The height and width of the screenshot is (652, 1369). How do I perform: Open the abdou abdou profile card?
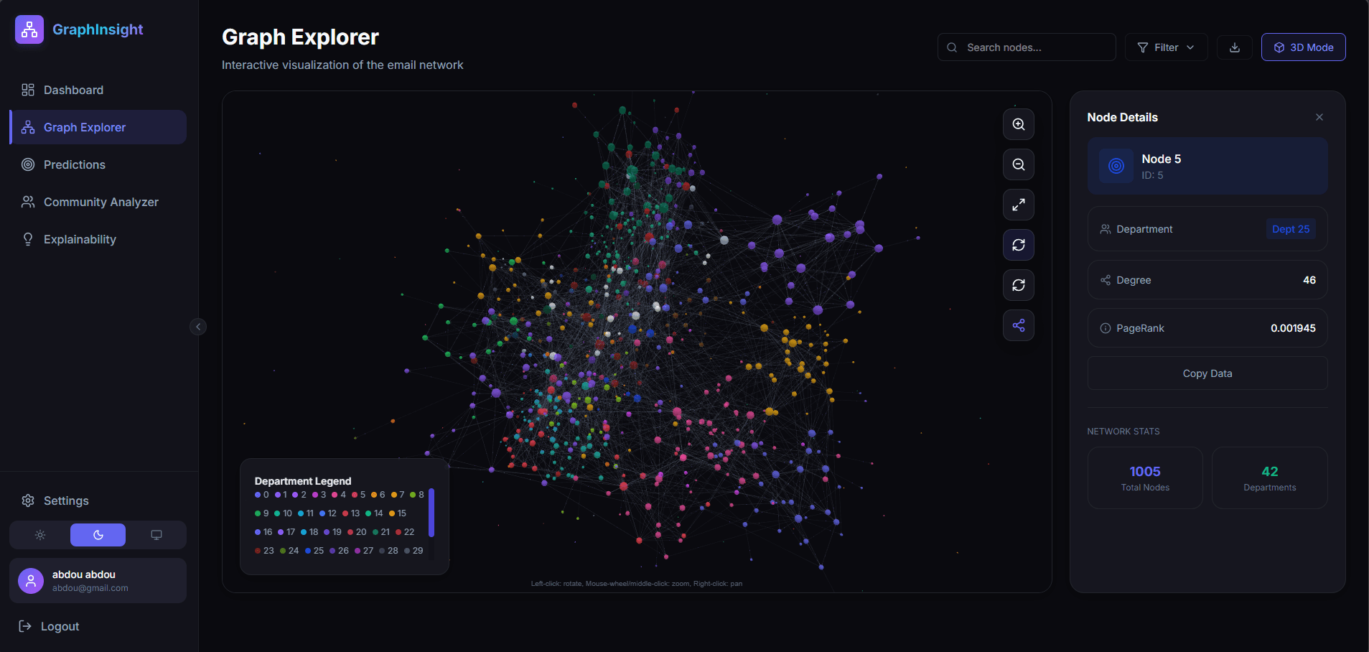tap(98, 581)
